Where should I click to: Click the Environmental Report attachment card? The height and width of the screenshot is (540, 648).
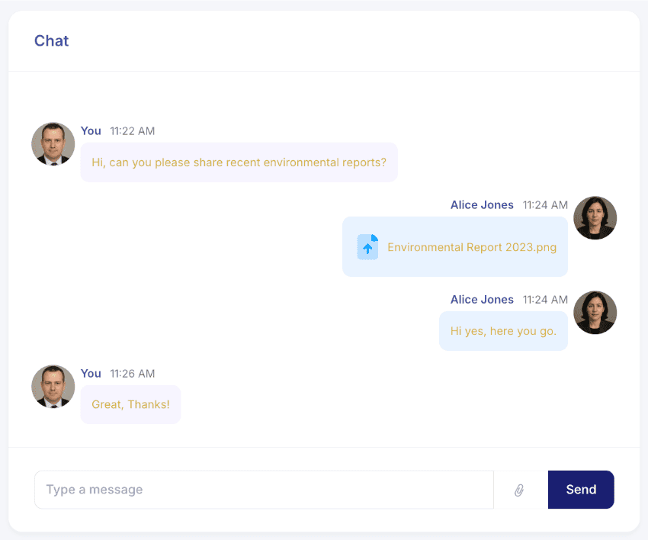click(x=454, y=247)
